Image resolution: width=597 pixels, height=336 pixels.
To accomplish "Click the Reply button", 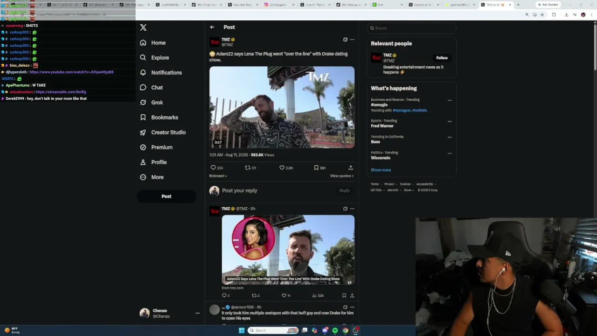I will point(345,190).
